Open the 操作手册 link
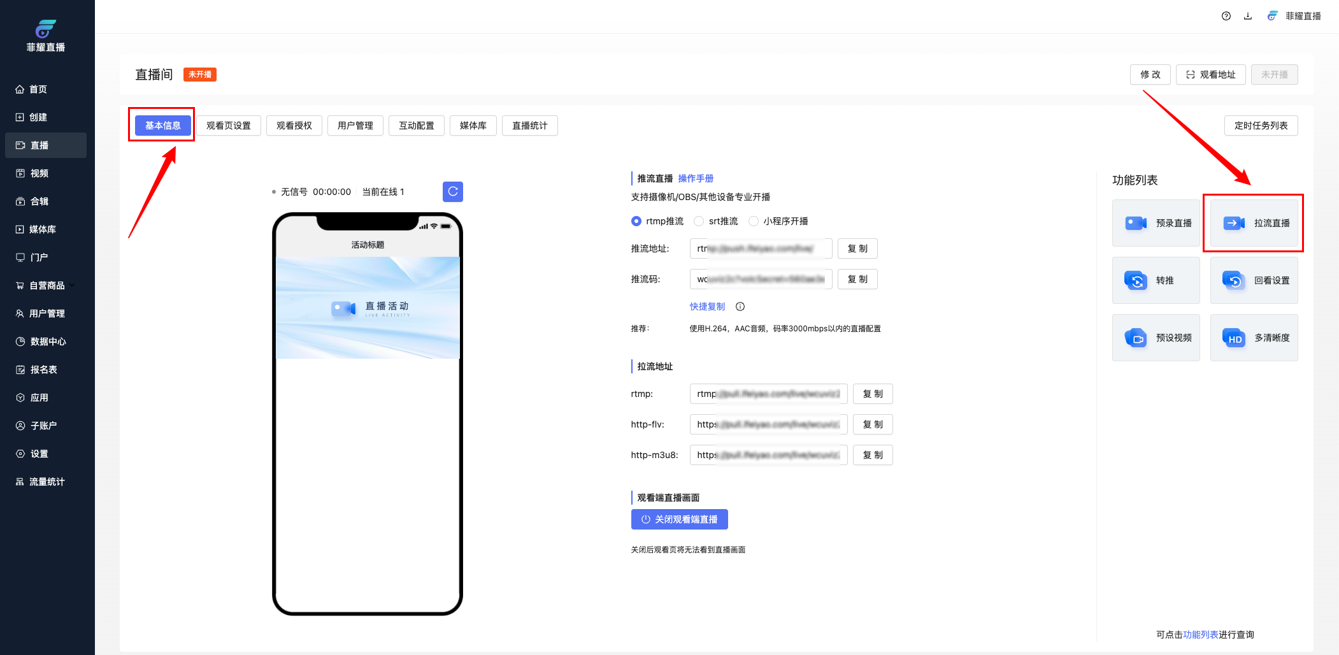The image size is (1339, 655). pyautogui.click(x=696, y=178)
